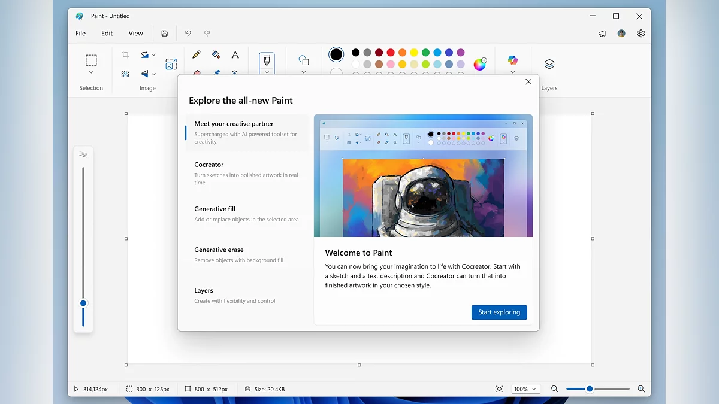The image size is (719, 404).
Task: Click the zoom-in magnifier icon
Action: click(641, 389)
